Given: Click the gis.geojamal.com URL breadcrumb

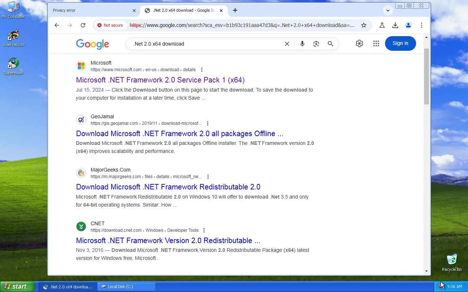Looking at the screenshot, I should click(146, 123).
